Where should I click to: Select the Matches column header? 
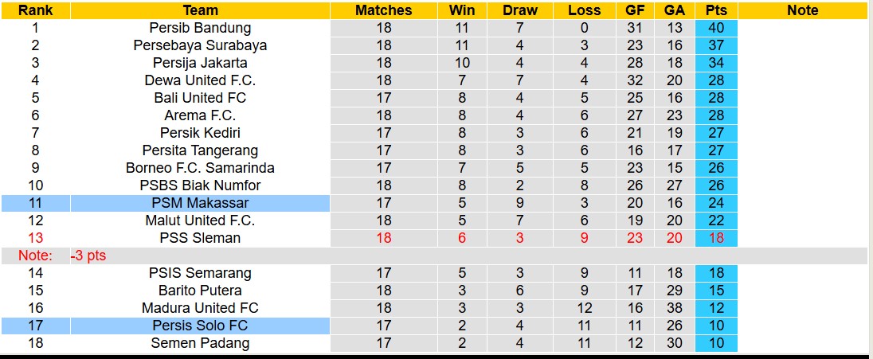(383, 10)
